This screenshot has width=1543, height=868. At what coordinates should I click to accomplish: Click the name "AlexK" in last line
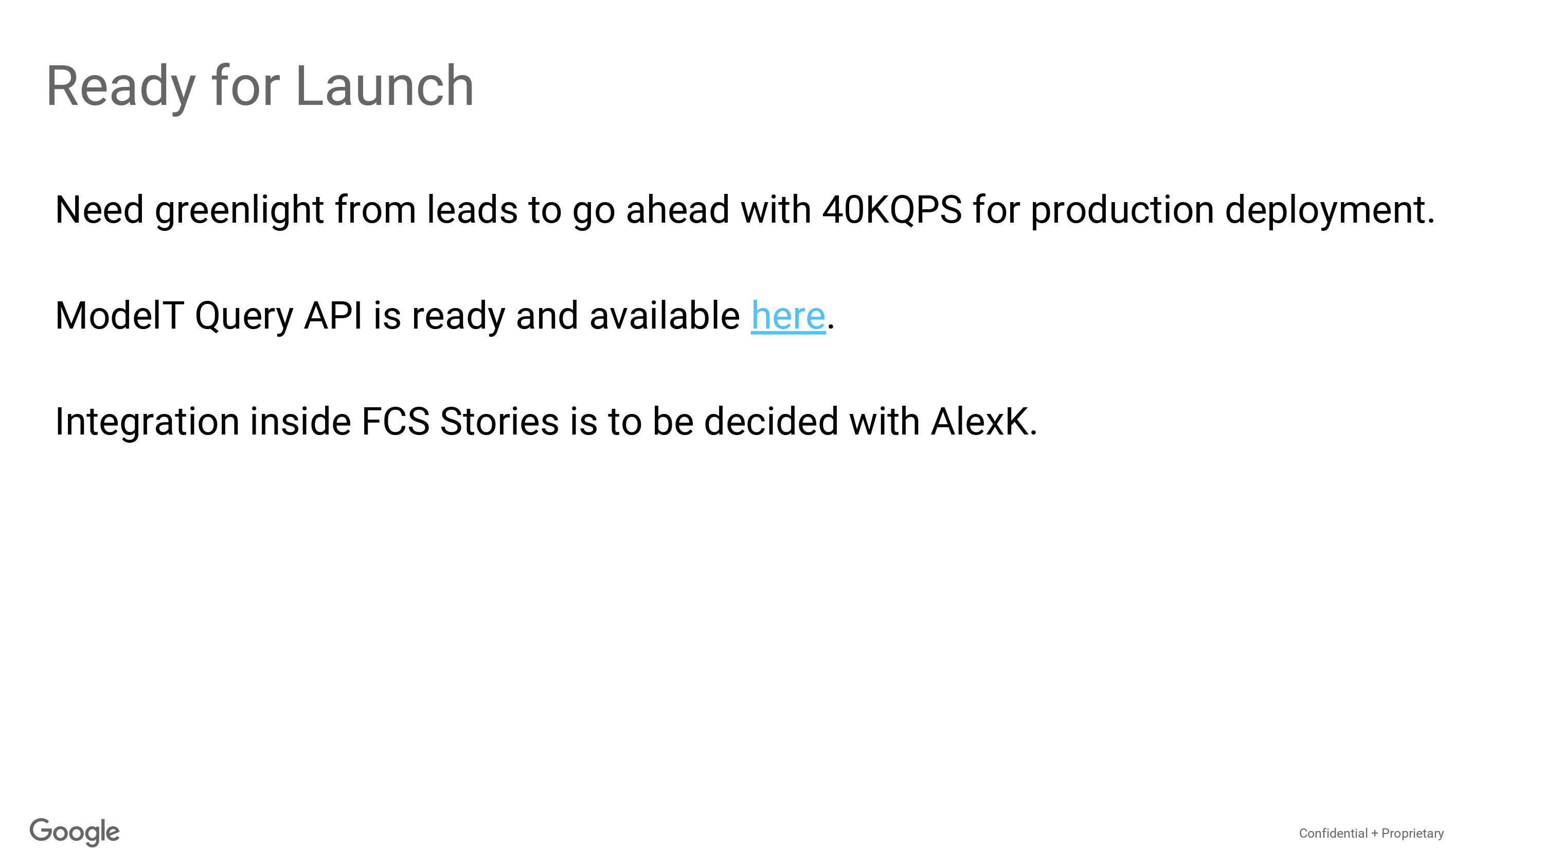click(x=979, y=421)
